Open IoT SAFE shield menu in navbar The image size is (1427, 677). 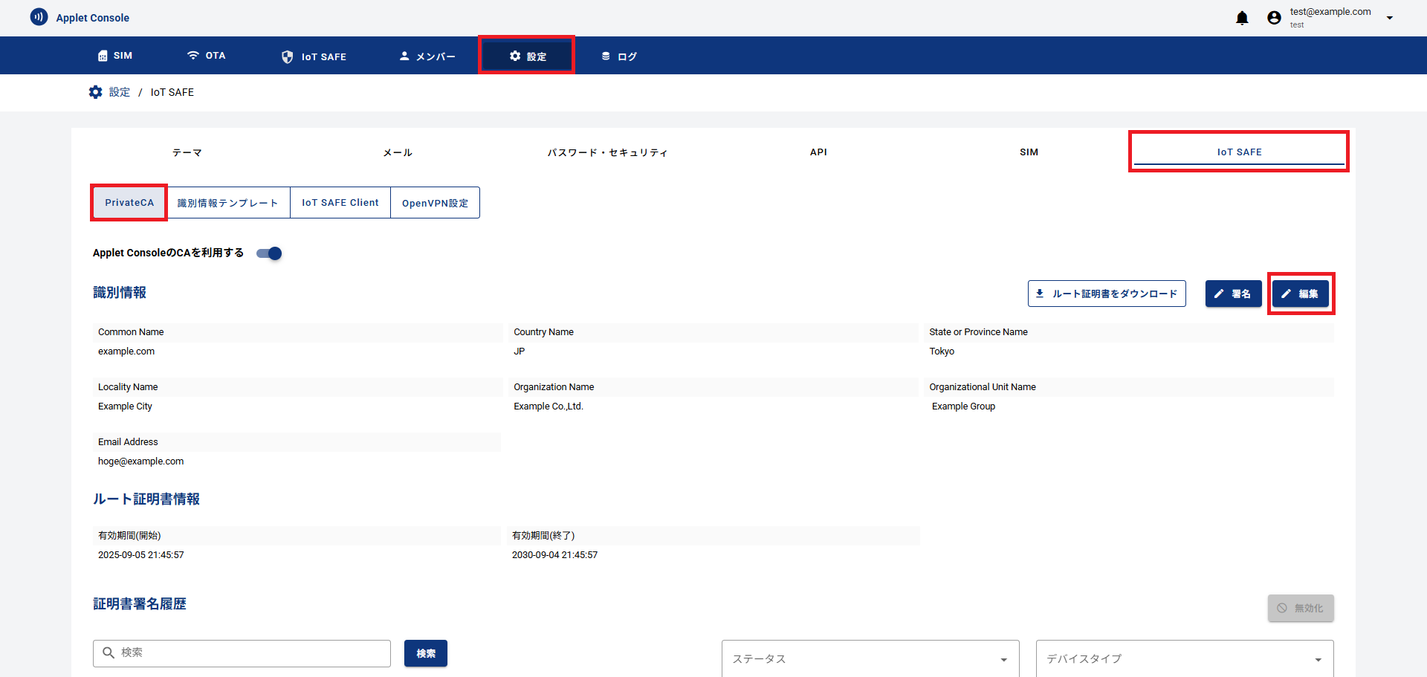click(314, 56)
